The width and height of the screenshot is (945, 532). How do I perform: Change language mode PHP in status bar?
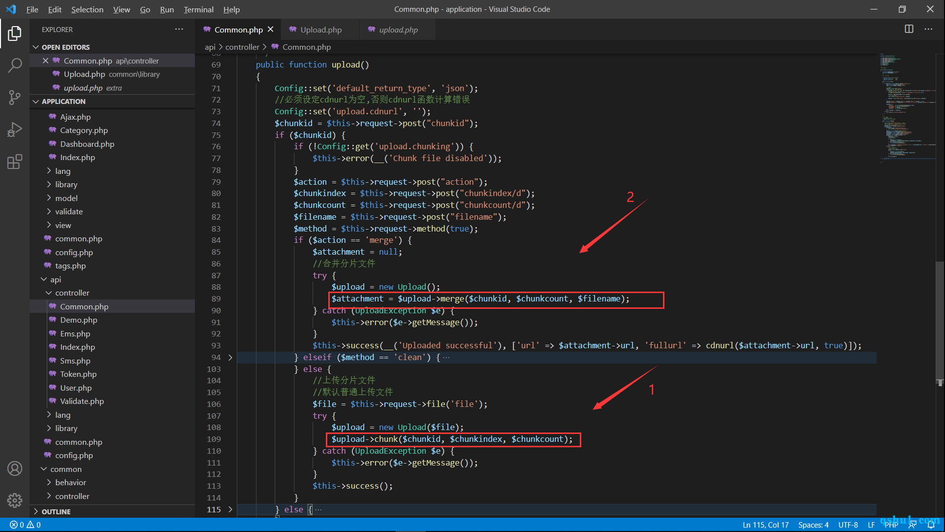tap(891, 525)
